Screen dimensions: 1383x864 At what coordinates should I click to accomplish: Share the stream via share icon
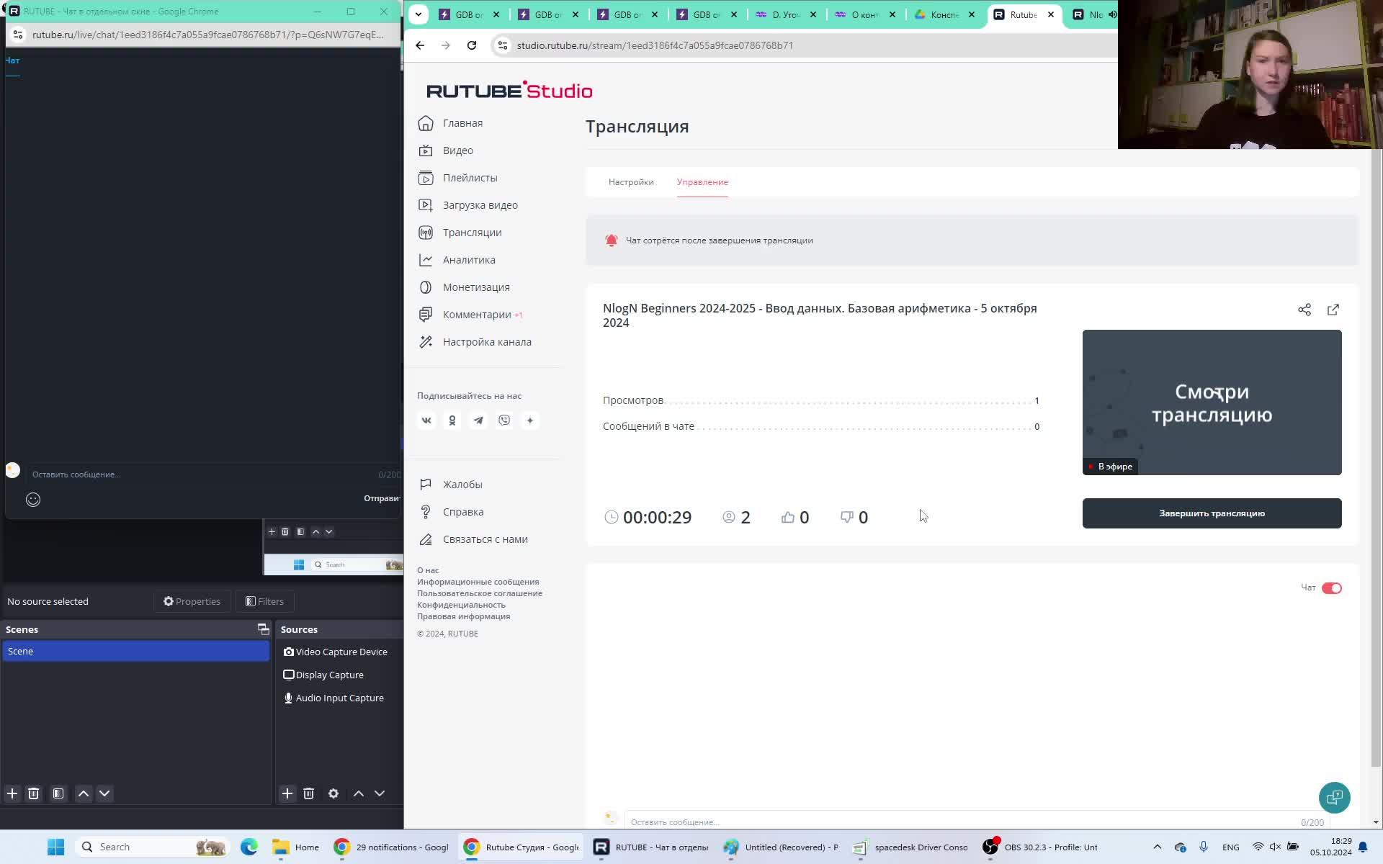1304,310
